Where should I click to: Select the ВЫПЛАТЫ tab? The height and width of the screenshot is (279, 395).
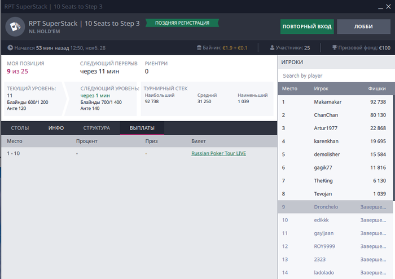(142, 128)
